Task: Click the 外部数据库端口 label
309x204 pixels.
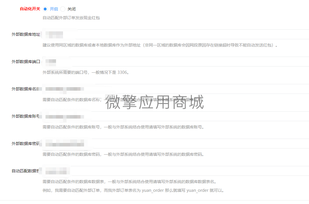Action: pos(26,62)
